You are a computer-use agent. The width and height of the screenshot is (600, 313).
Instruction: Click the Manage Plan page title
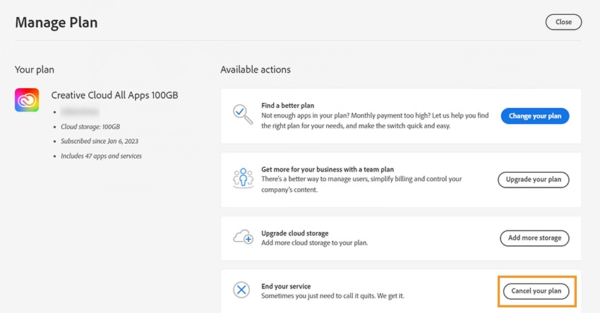(56, 23)
